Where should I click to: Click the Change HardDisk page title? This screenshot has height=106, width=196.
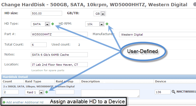click(x=94, y=5)
